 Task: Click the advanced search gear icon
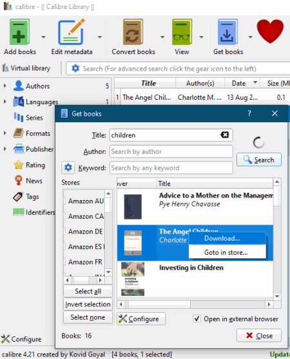(x=75, y=68)
